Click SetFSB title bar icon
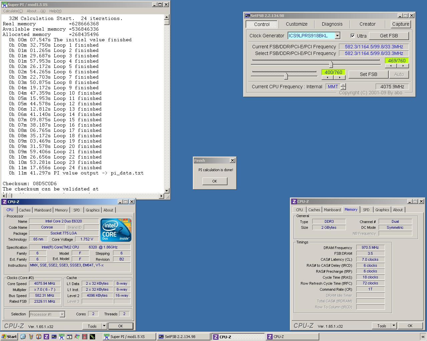Viewport: 427px width, 341px height. tap(247, 16)
